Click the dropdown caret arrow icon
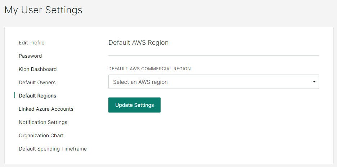 pyautogui.click(x=314, y=82)
